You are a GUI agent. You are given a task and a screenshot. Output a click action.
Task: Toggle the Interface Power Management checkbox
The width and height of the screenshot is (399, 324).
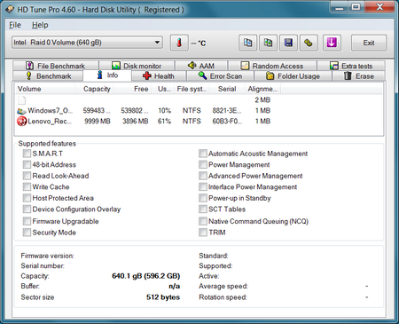click(x=203, y=187)
